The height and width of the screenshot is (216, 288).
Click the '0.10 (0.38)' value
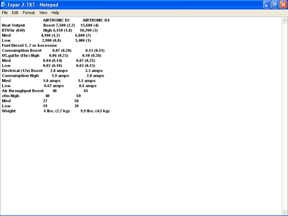92,55
